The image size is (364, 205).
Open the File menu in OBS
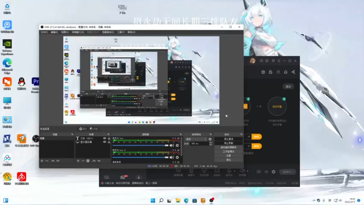44,32
